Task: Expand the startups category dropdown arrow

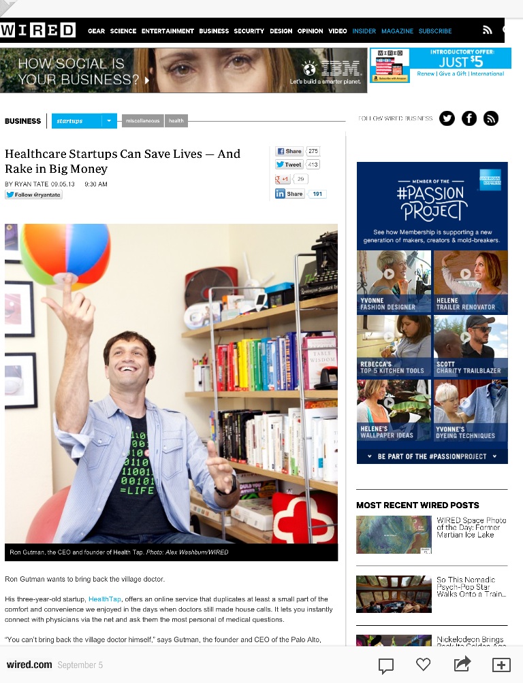Action: pyautogui.click(x=109, y=120)
